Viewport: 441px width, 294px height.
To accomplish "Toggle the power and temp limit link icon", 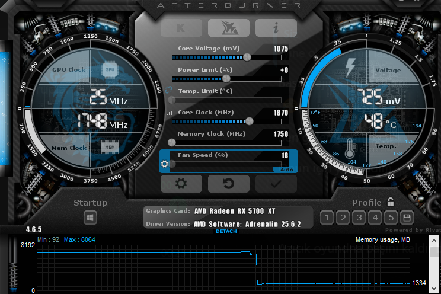I will point(168,90).
